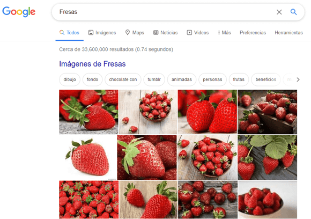Image resolution: width=311 pixels, height=219 pixels.
Task: Open the Imágenes de Fresas link
Action: pyautogui.click(x=92, y=64)
